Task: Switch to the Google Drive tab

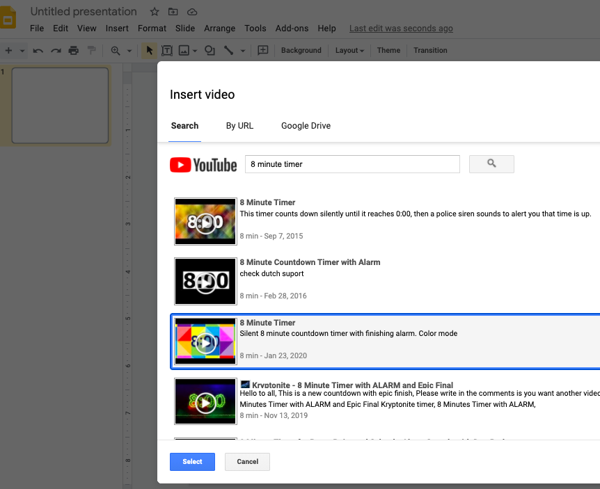Action: (306, 126)
